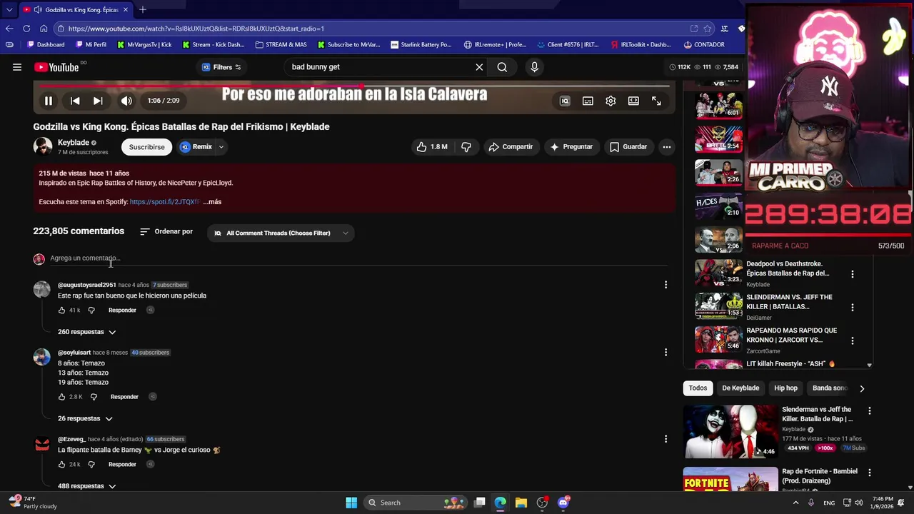Go to the browser home page

click(x=44, y=29)
